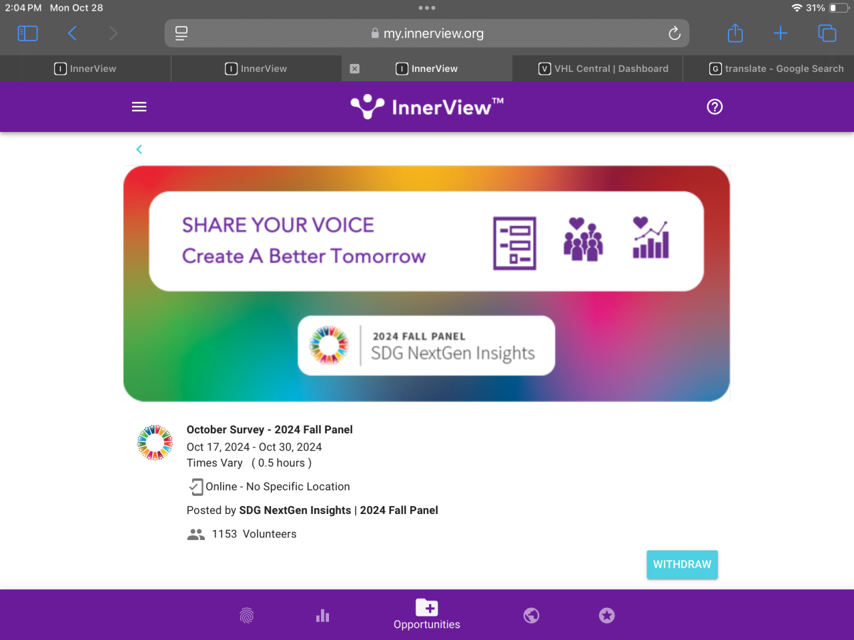854x640 pixels.
Task: Tap the three-dot multitasking menu
Action: (427, 8)
